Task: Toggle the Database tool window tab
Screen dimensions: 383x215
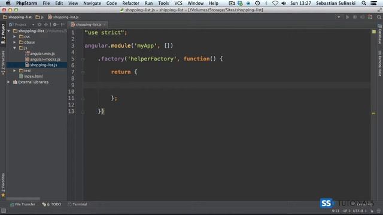Action: tap(379, 34)
